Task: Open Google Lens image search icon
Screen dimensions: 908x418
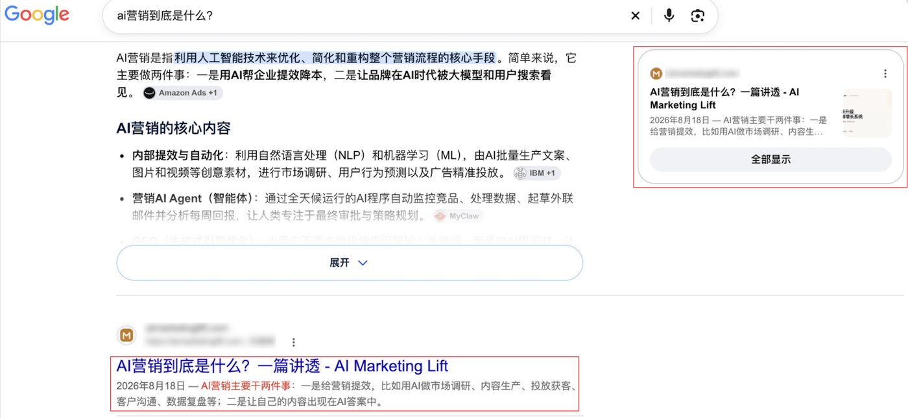Action: [697, 16]
